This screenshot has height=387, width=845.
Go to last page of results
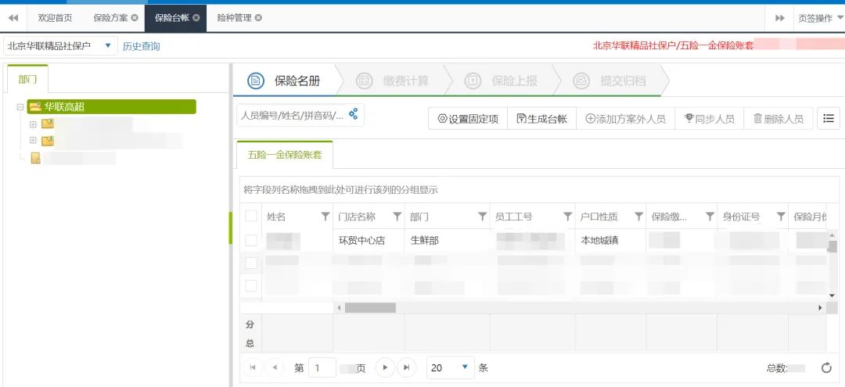point(406,367)
